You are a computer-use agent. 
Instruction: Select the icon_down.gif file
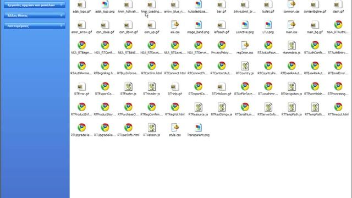tap(128, 25)
